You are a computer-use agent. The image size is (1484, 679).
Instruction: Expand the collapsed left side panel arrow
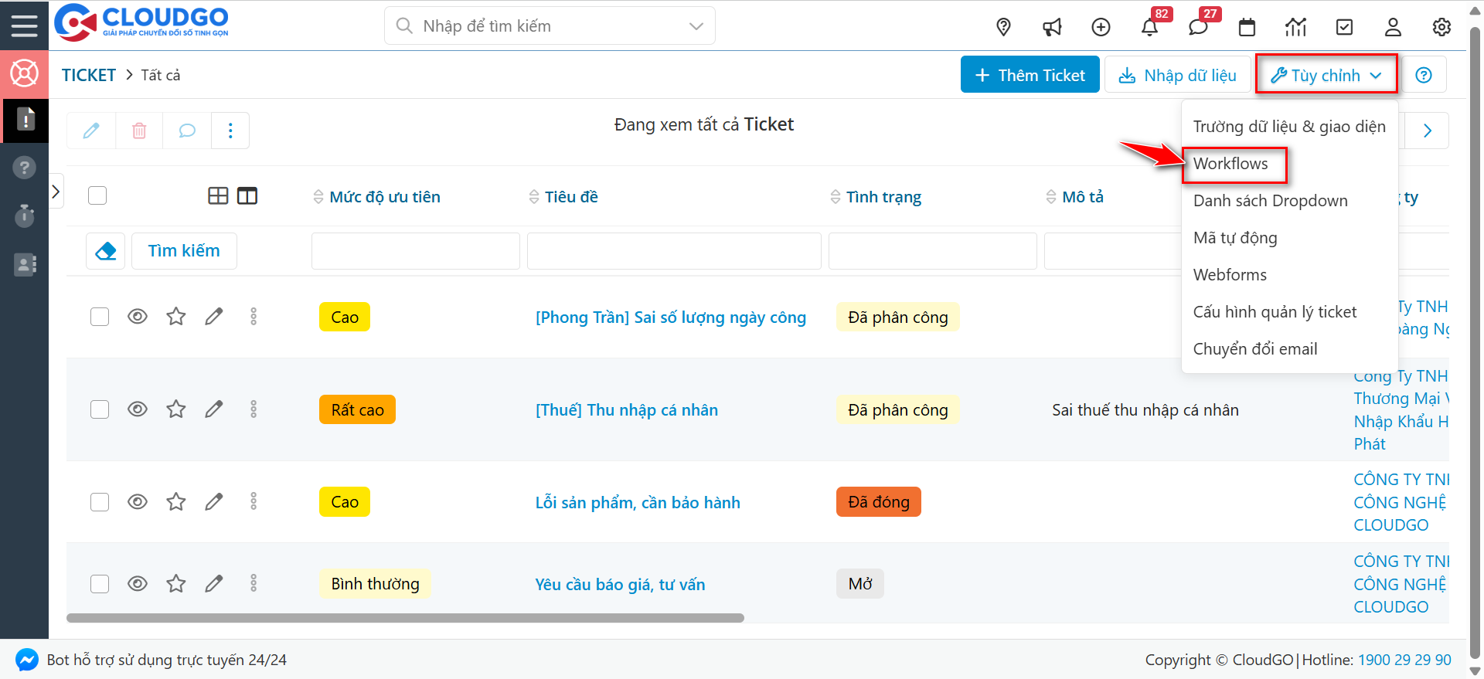(56, 192)
